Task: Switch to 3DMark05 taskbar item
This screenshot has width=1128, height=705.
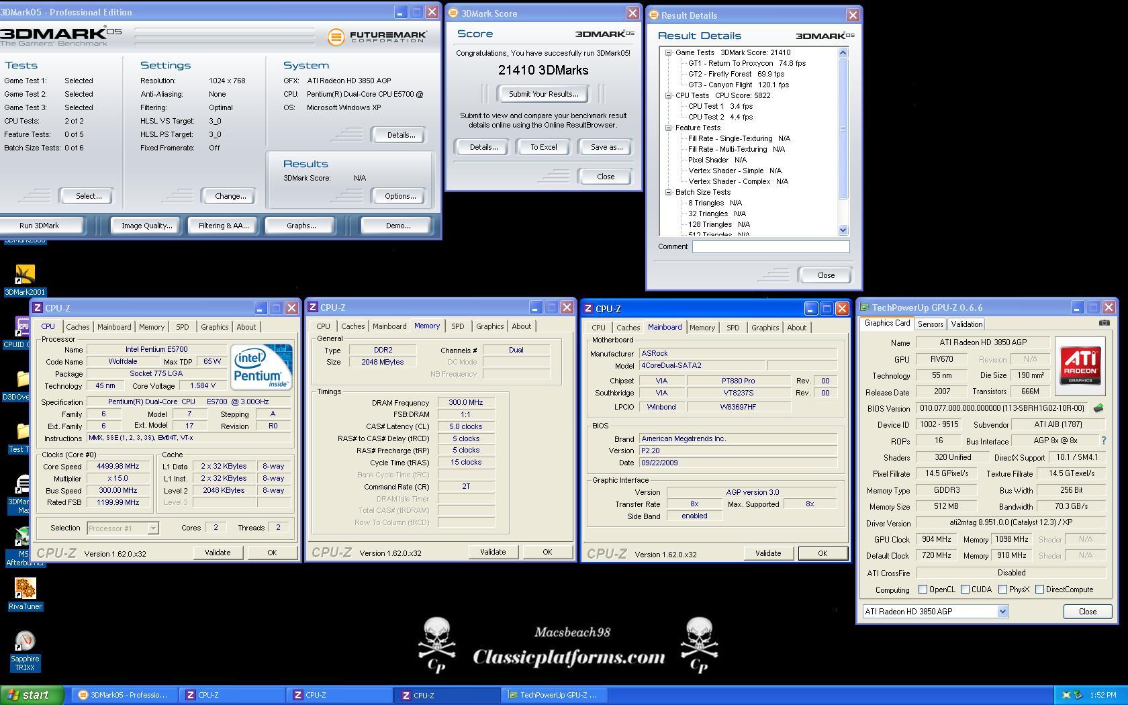Action: 126,695
